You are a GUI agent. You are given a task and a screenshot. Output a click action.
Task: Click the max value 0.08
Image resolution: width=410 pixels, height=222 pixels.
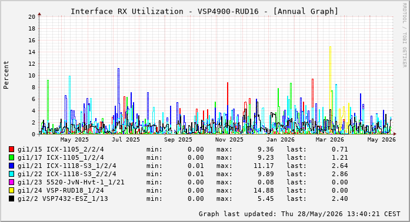(x=266, y=182)
